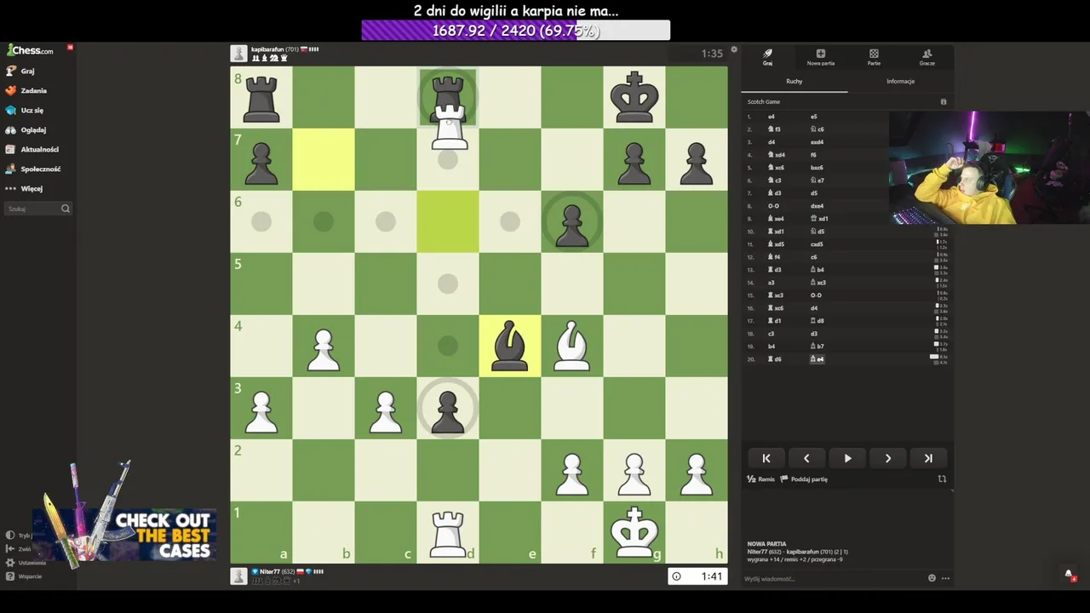Click move e4 in move 1 row
Image resolution: width=1090 pixels, height=613 pixels.
click(x=772, y=117)
